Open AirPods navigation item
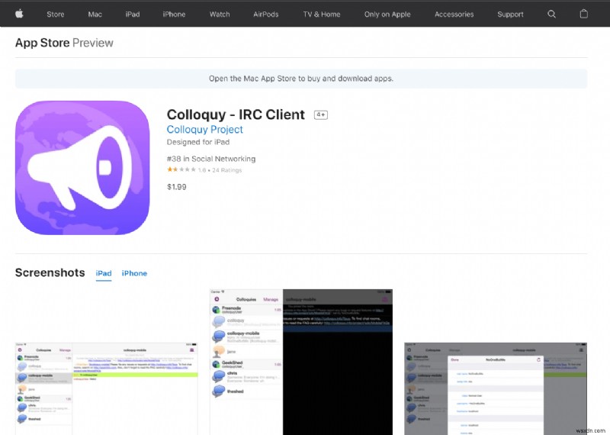Viewport: 610px width, 435px height. 265,14
